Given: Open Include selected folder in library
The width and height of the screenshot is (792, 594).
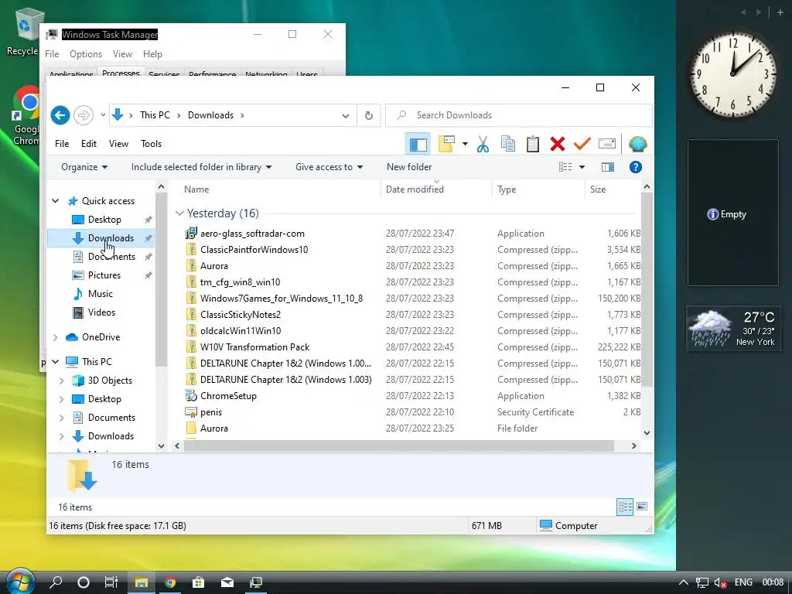Looking at the screenshot, I should pyautogui.click(x=201, y=167).
